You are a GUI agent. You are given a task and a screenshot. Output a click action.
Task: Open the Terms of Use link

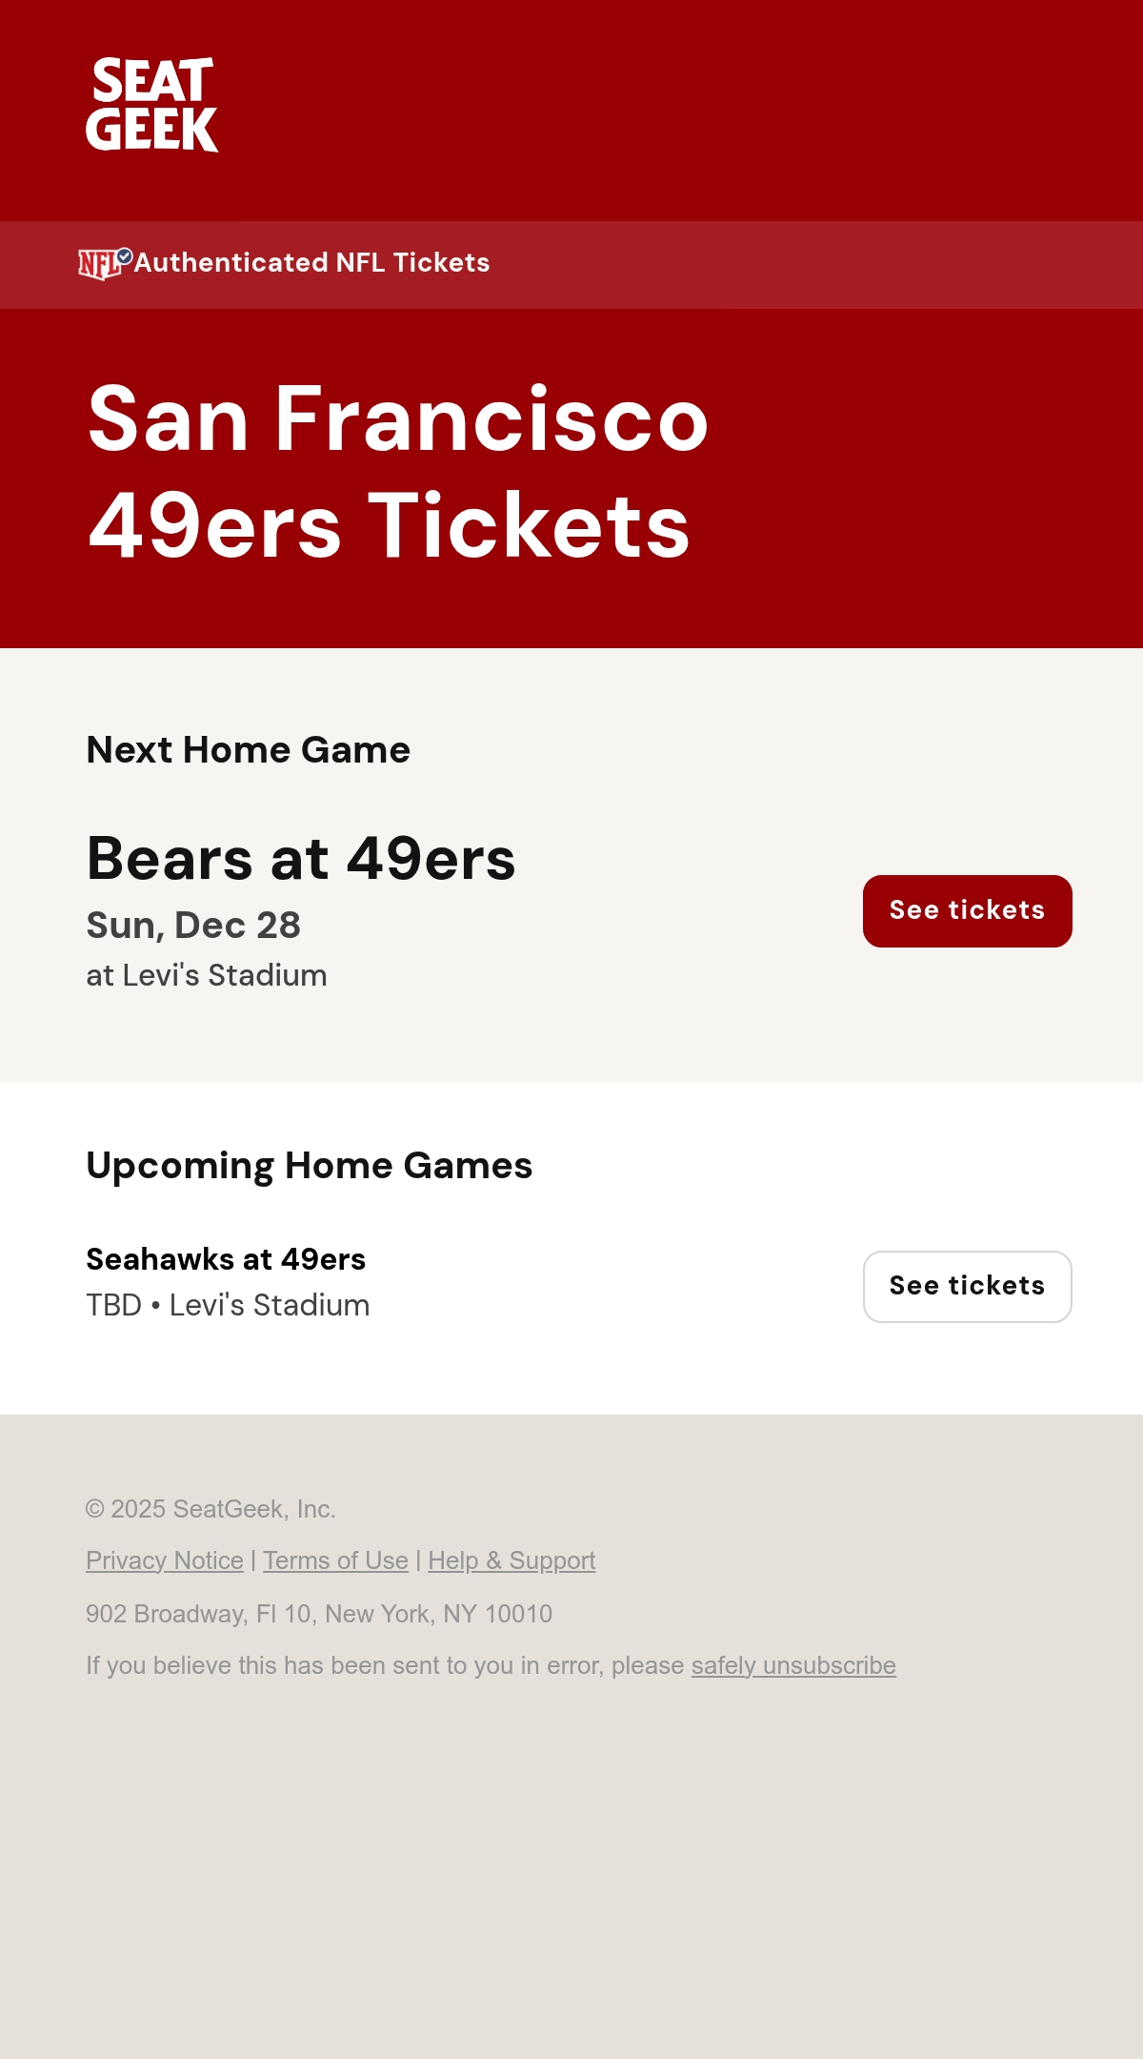click(335, 1560)
